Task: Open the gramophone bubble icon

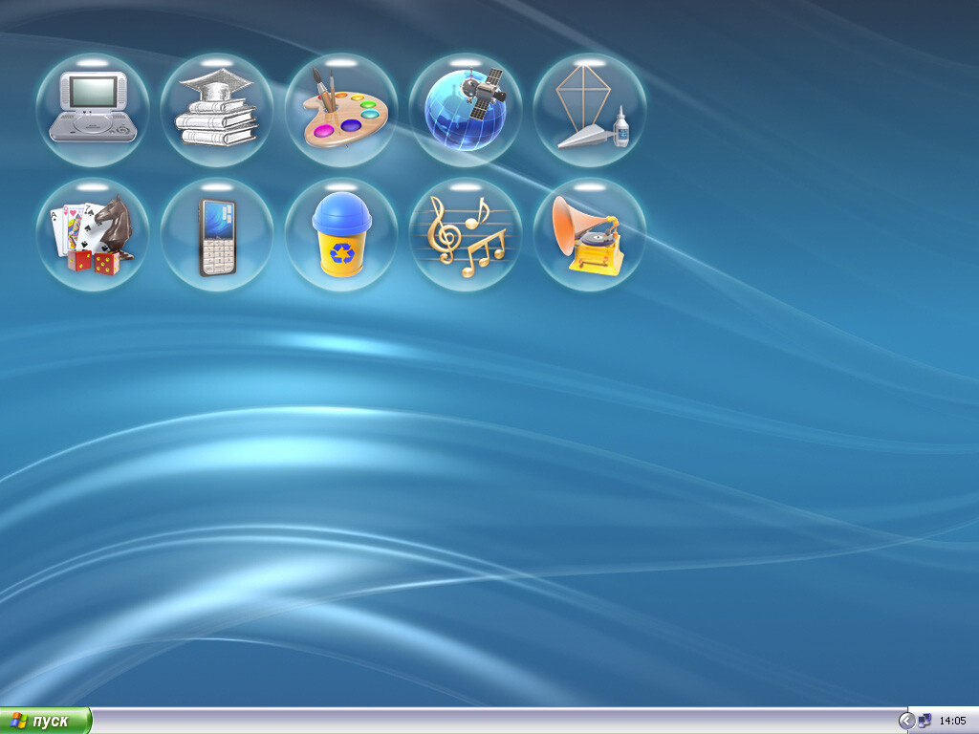Action: click(x=589, y=234)
